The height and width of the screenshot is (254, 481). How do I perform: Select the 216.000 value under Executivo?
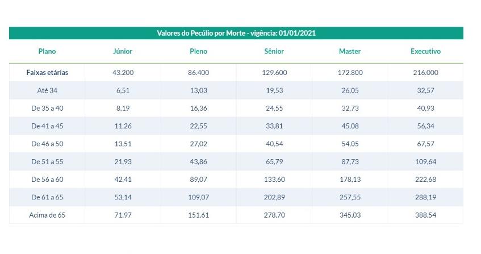click(x=425, y=73)
